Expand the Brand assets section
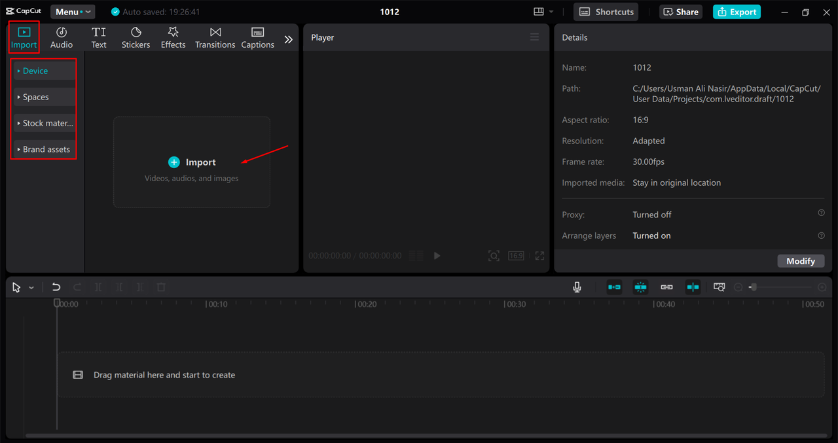 [45, 149]
